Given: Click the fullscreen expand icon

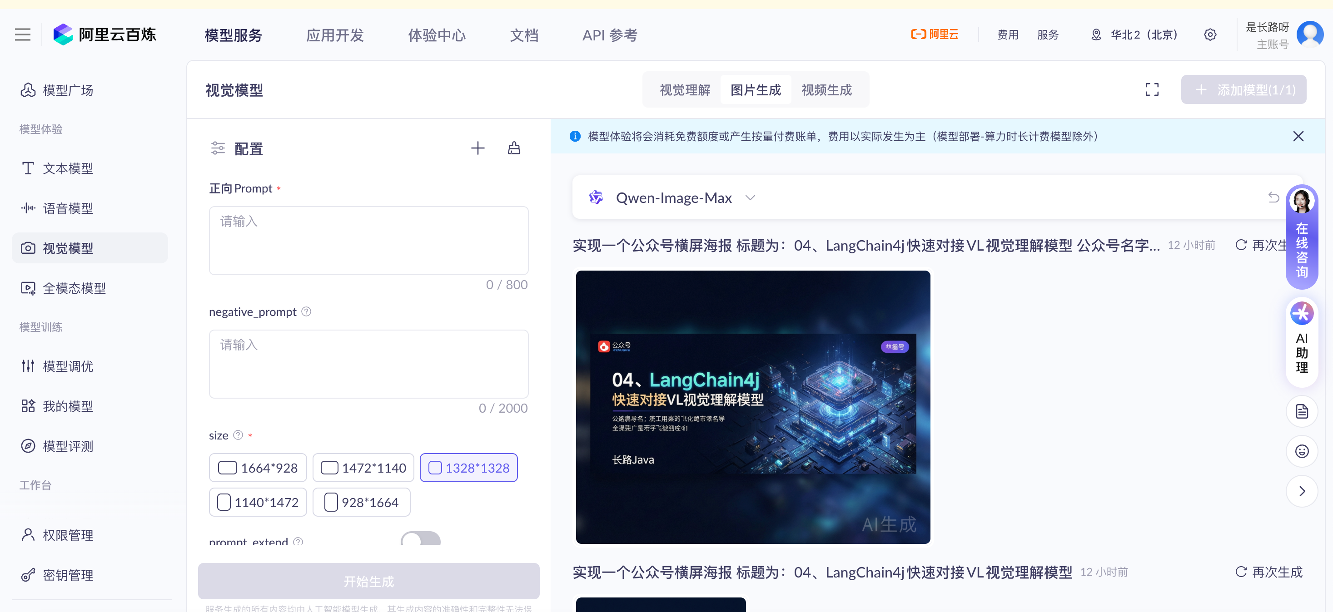Looking at the screenshot, I should pos(1151,89).
